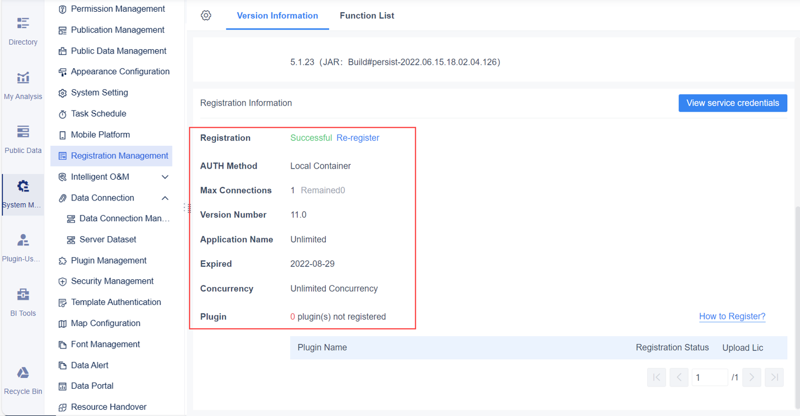Switch to the Function List tab
Viewport: 800px width, 416px height.
[x=367, y=16]
